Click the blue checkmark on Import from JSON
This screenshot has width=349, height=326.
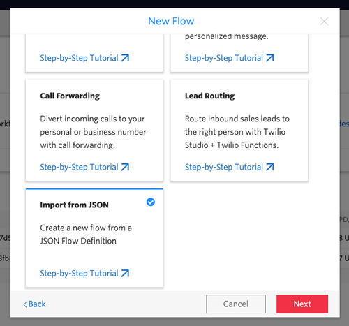(x=151, y=202)
